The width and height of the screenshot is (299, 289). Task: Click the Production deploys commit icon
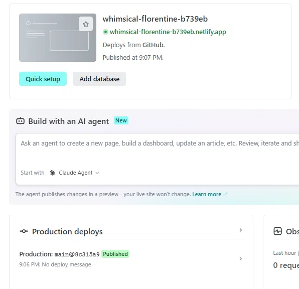tap(24, 231)
